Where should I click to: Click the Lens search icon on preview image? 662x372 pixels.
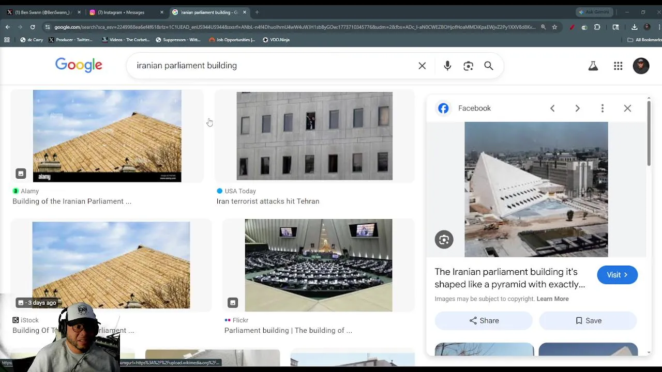pyautogui.click(x=444, y=240)
